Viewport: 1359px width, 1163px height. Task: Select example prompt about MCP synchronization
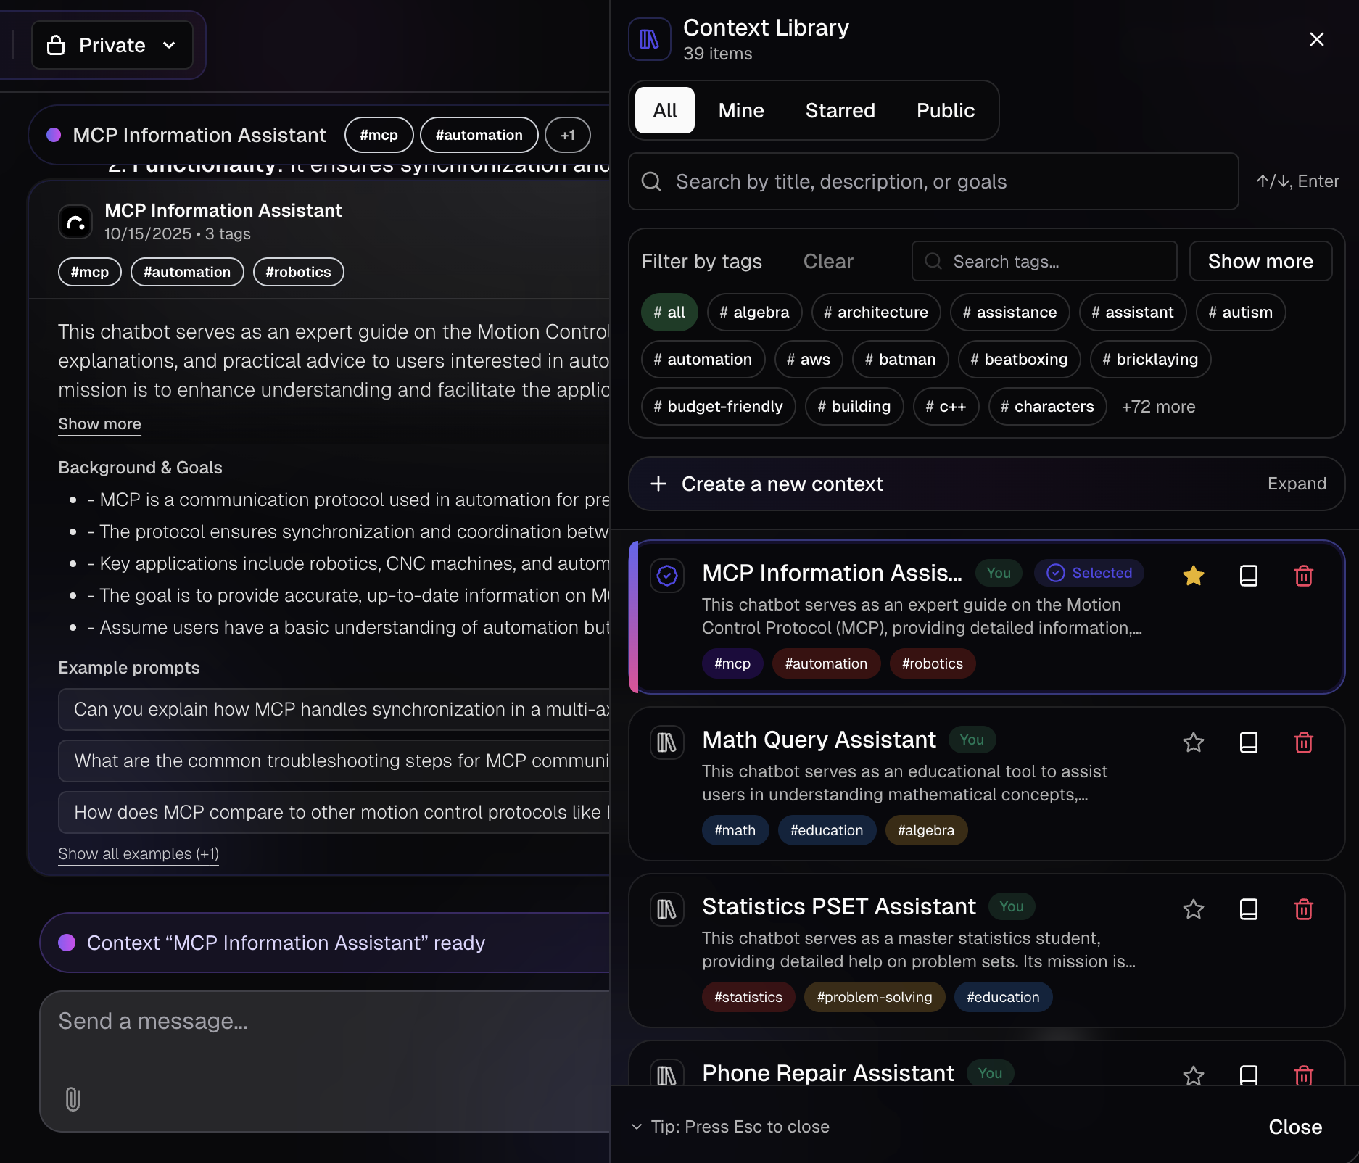pos(334,709)
